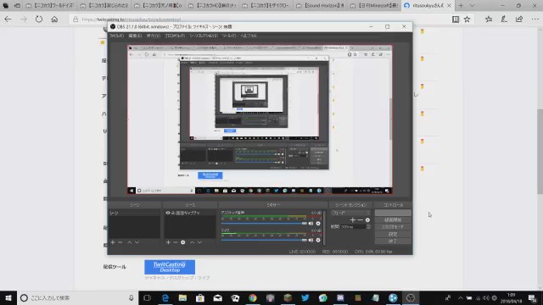Screen dimensions: 543x305
Task: Click the TwitCasting Desktop button
Action: pyautogui.click(x=170, y=267)
